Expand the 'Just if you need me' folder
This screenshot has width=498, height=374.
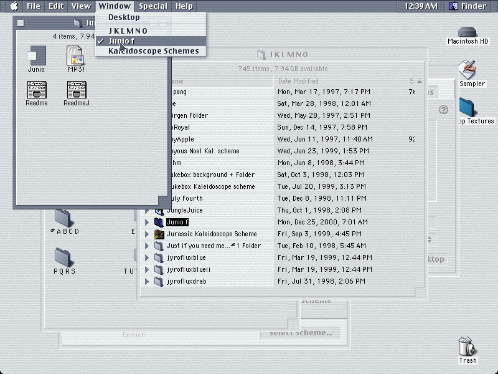(147, 246)
